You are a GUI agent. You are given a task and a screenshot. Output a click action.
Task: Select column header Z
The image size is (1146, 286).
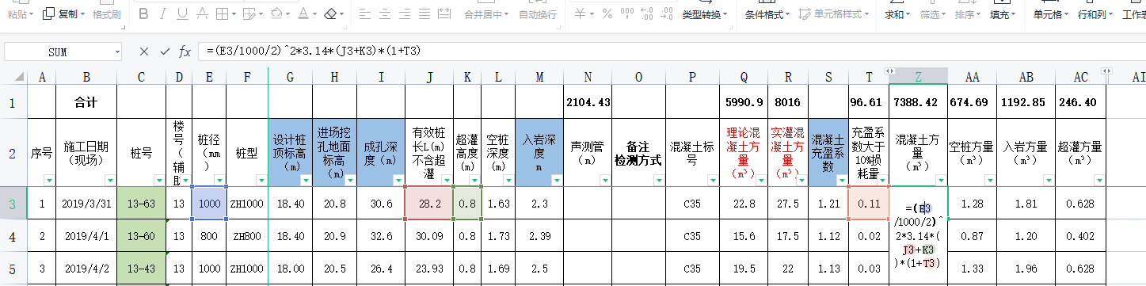[918, 76]
